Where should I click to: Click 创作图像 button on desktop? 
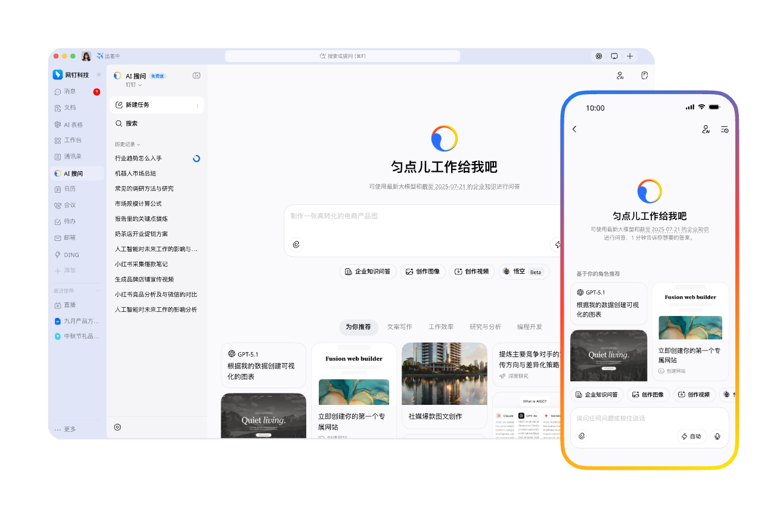coord(423,271)
